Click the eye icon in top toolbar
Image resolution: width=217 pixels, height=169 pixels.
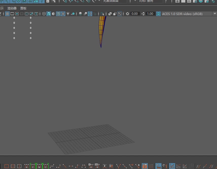click(177, 1)
